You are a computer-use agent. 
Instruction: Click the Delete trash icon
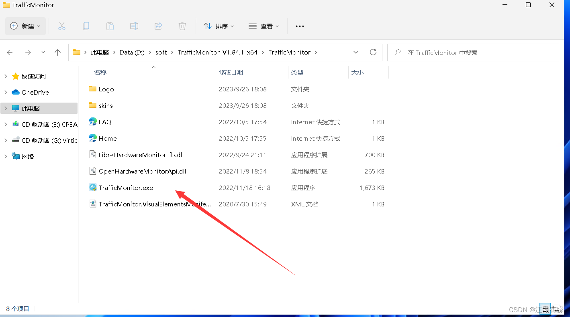[x=182, y=26]
